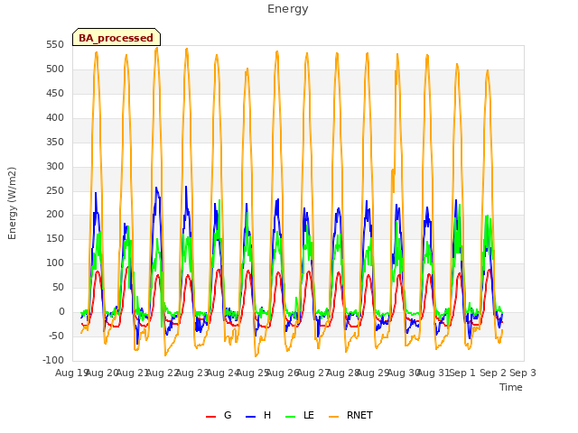This screenshot has width=578, height=433.
Task: Click the 100 y-axis tick label
Action: point(55,263)
